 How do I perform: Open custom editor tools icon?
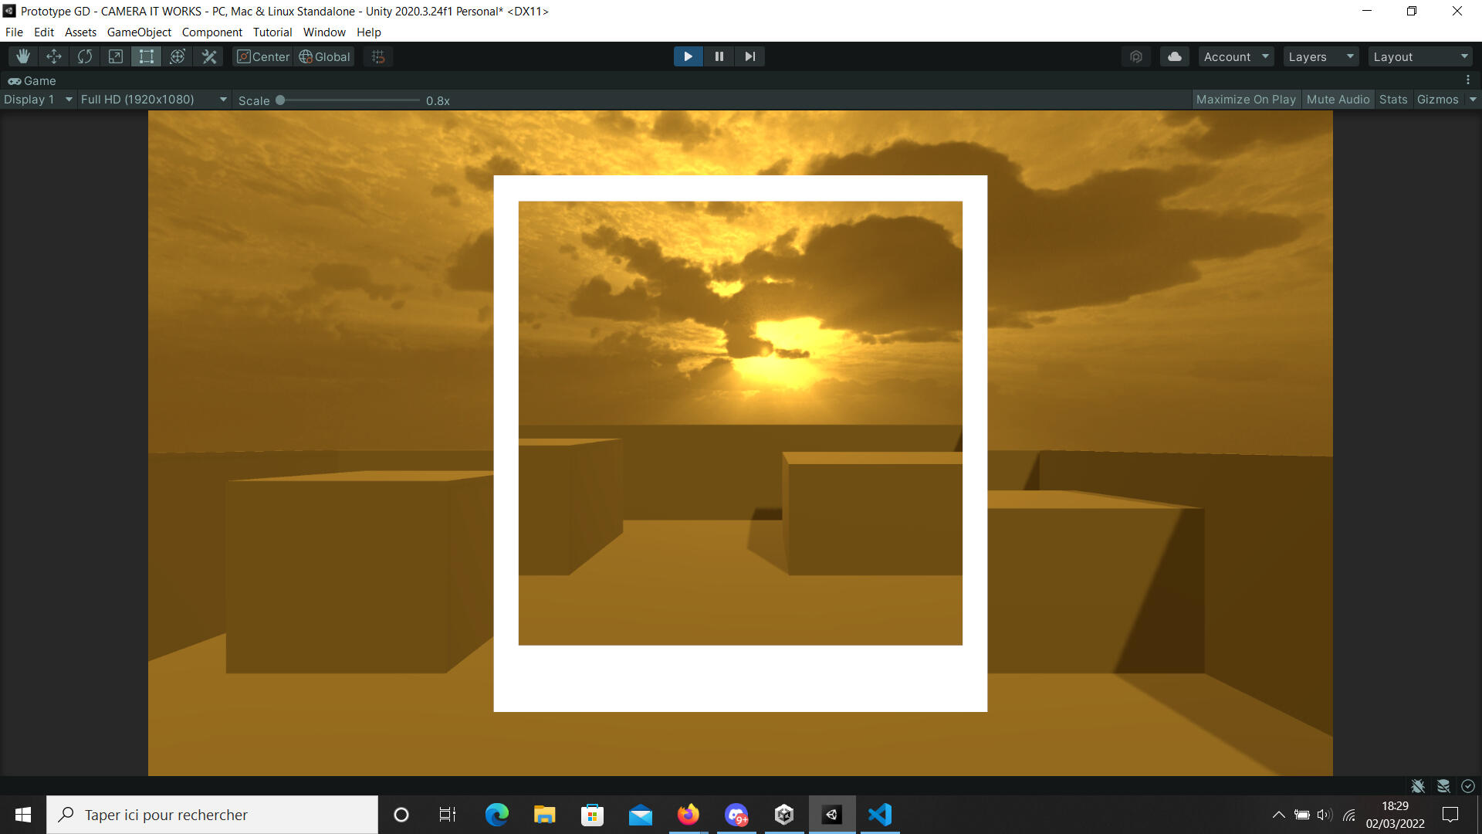209,56
